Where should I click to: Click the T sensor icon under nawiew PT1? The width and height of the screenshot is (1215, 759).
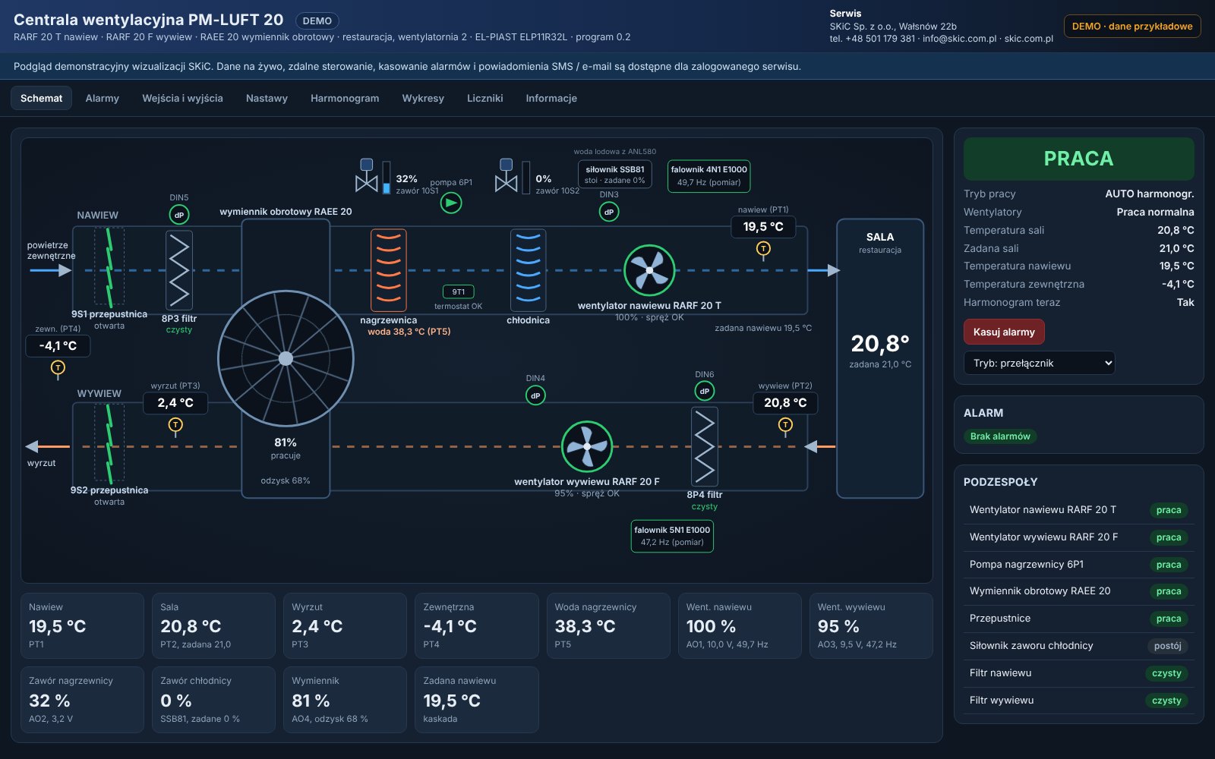click(763, 249)
